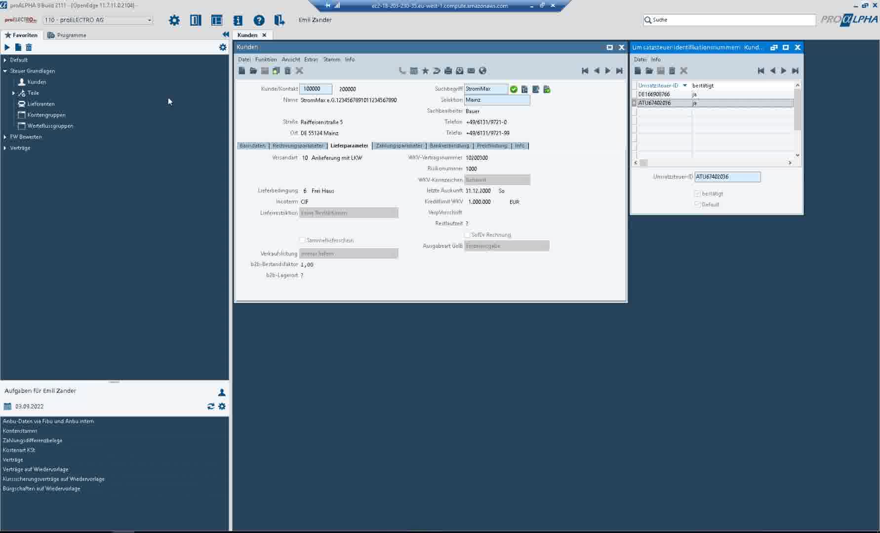Open the help question mark icon

259,20
